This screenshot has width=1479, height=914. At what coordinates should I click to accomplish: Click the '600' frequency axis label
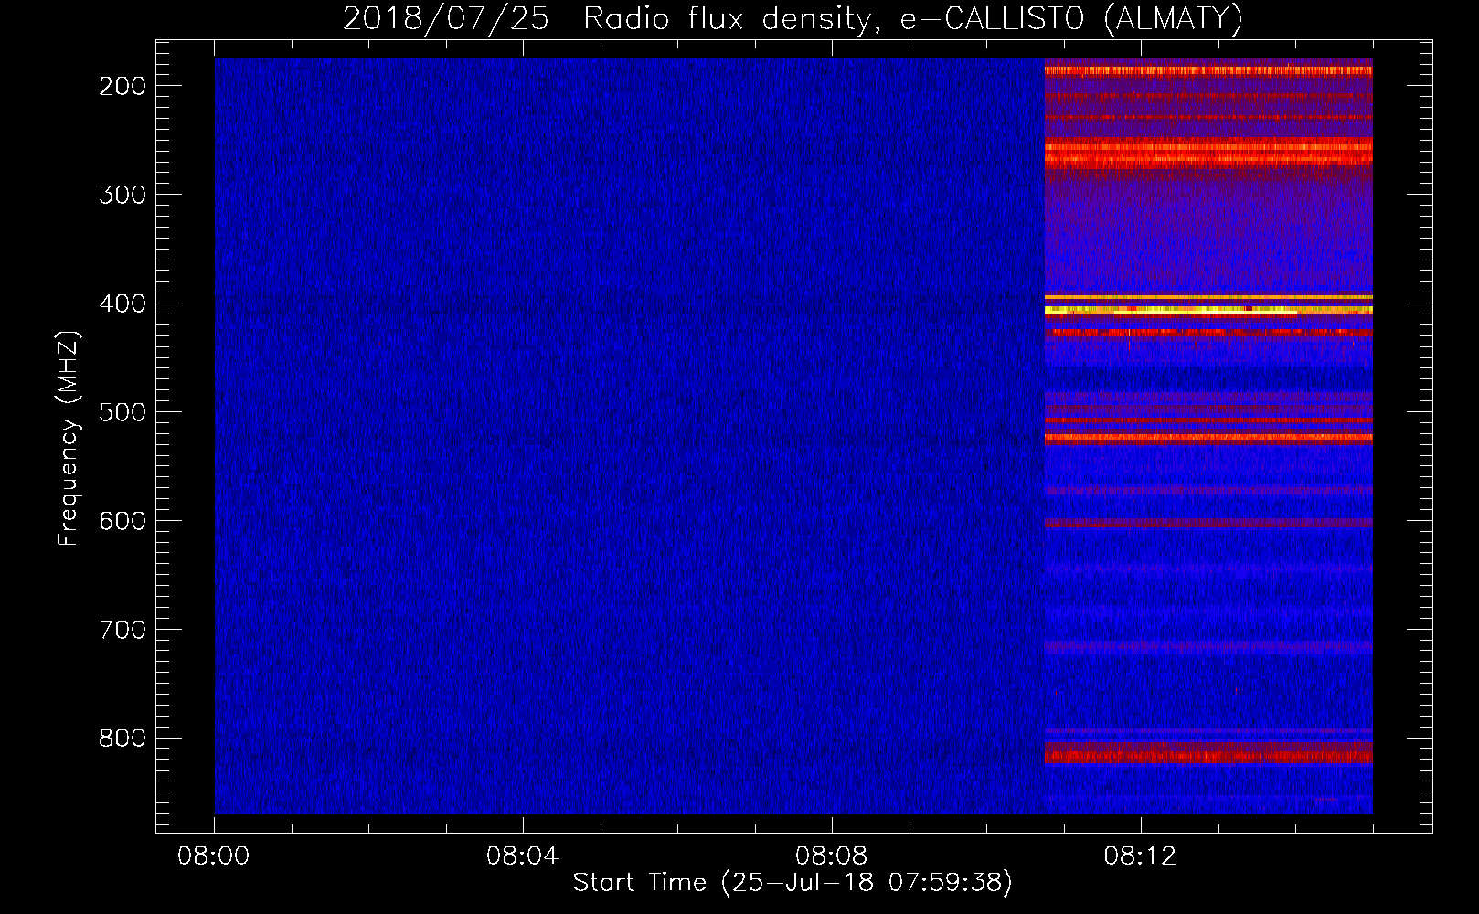click(x=122, y=521)
